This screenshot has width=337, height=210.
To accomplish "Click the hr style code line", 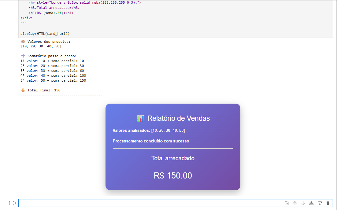I will tap(85, 2).
